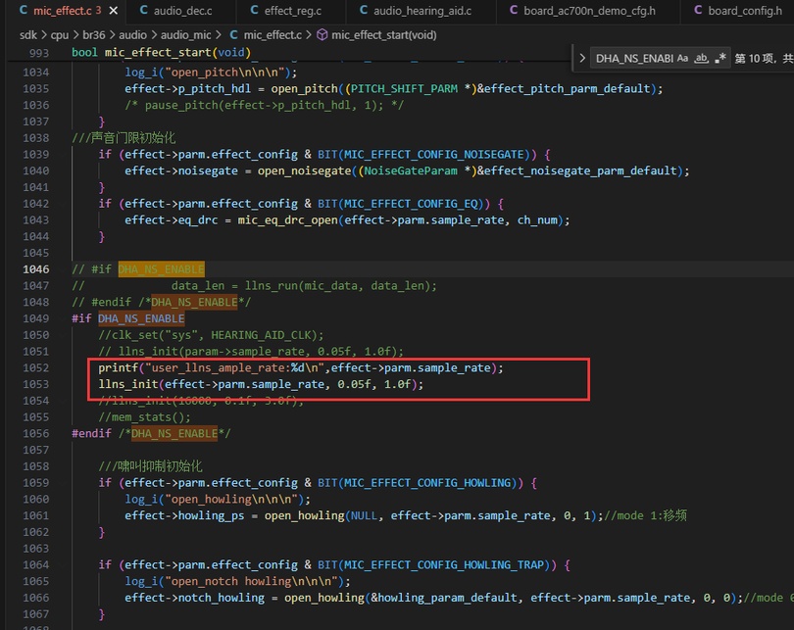The height and width of the screenshot is (630, 794).
Task: Close the mic_effect.c editor tab
Action: [x=114, y=10]
